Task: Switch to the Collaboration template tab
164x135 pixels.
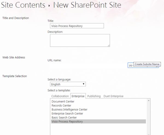Action: [x=60, y=96]
